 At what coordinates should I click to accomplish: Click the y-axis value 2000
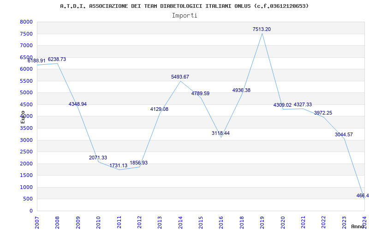(x=26, y=164)
